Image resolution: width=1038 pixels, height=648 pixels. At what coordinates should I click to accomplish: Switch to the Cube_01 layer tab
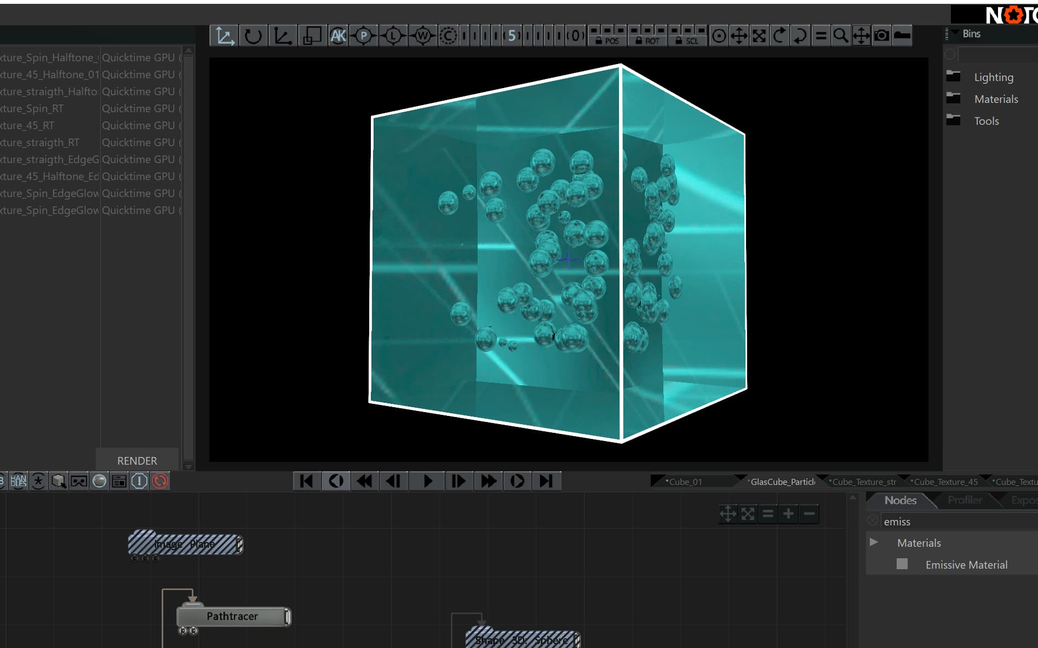[685, 482]
